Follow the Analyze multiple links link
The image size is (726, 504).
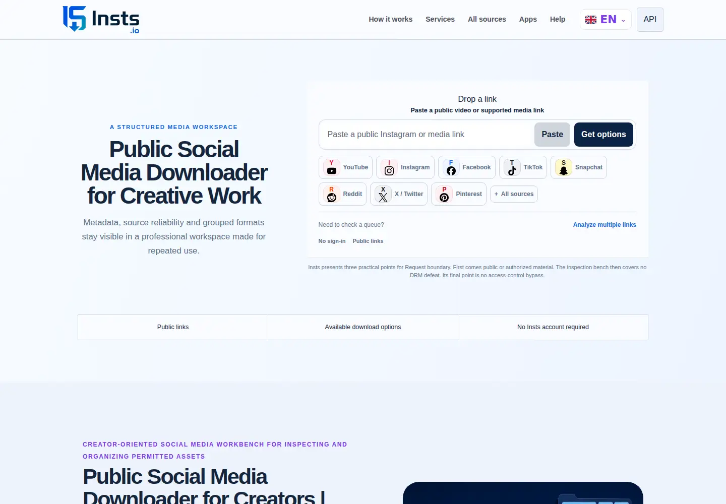coord(604,225)
